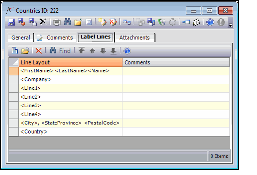Select the <FirstName> <LastName><Name> row

click(x=119, y=70)
